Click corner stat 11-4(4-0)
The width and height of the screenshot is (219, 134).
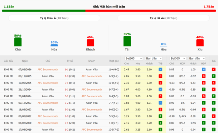pos(114,69)
